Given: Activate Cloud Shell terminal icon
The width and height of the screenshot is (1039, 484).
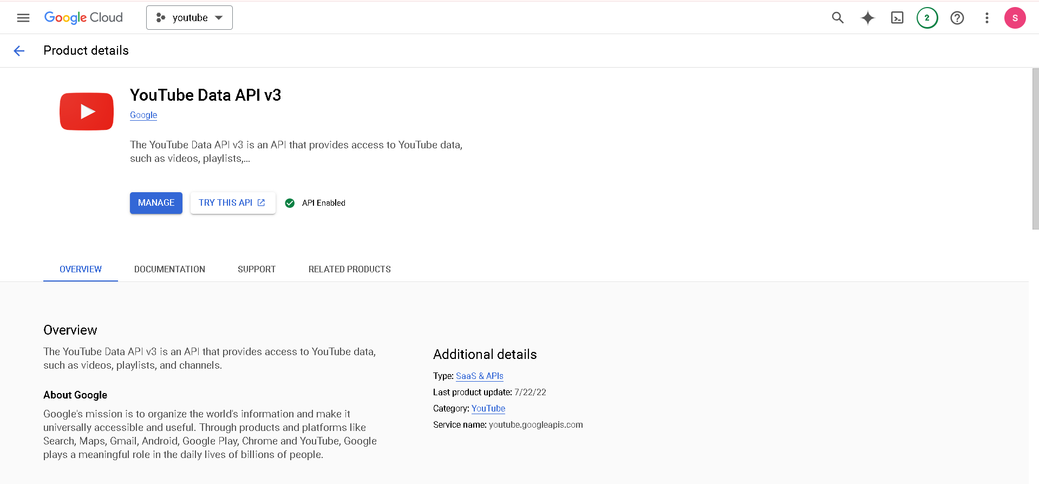Looking at the screenshot, I should point(897,18).
